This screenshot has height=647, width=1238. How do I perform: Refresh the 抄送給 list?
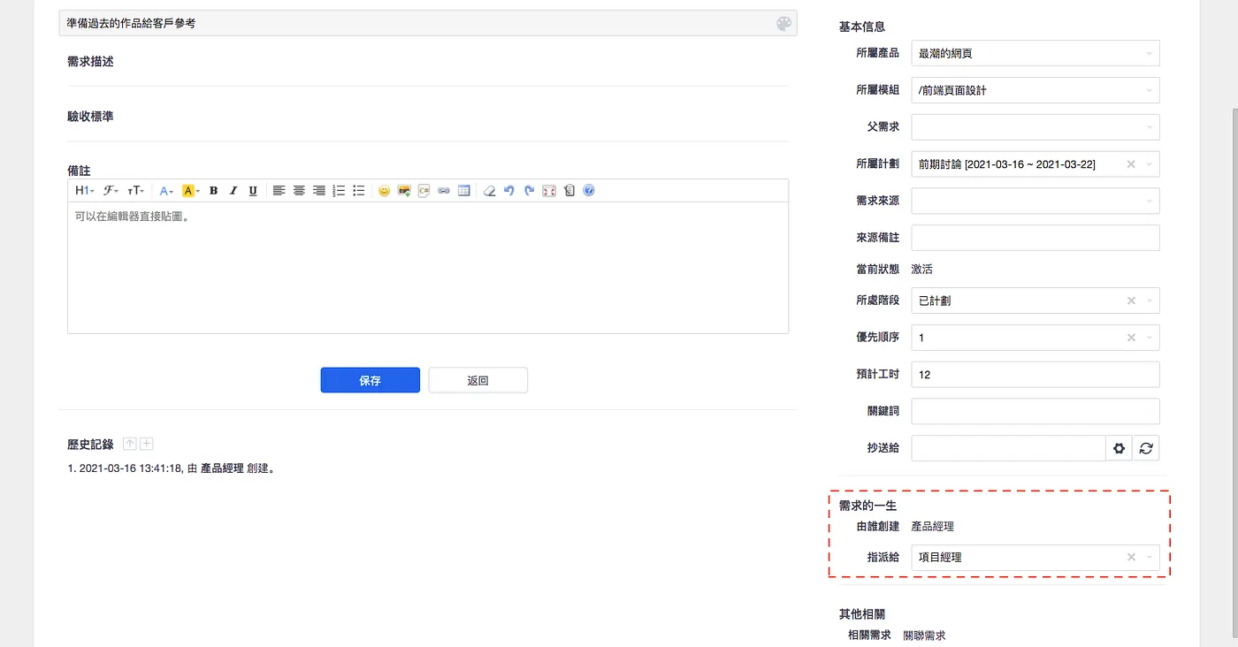pyautogui.click(x=1146, y=448)
